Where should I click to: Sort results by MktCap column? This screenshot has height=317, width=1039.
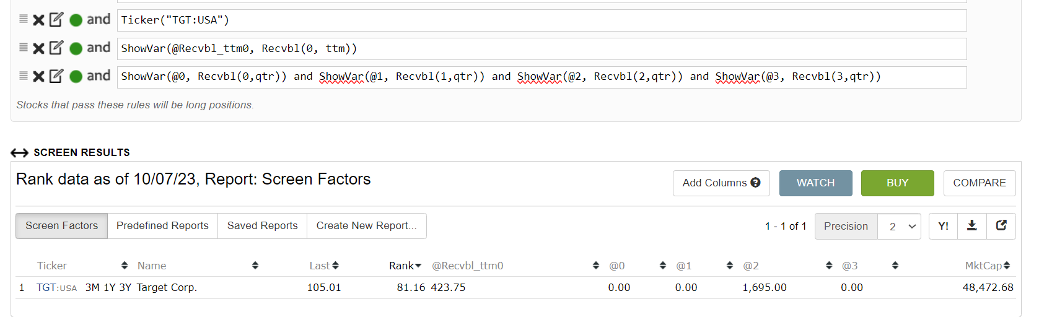pos(987,266)
